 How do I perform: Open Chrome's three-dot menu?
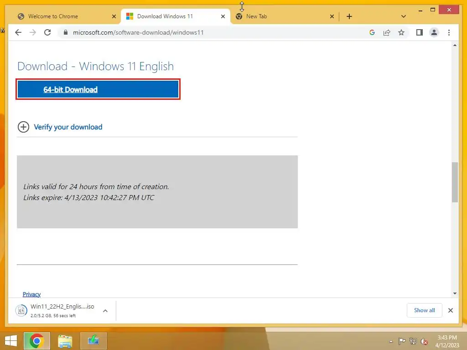449,32
